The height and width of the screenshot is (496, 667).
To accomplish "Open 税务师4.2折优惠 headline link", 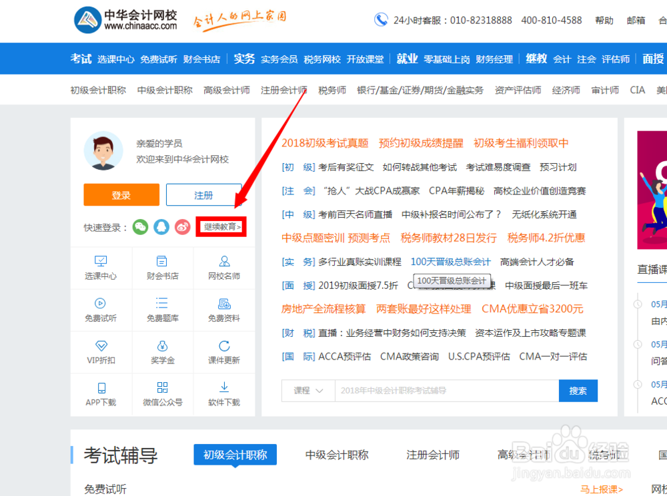I will pos(546,238).
